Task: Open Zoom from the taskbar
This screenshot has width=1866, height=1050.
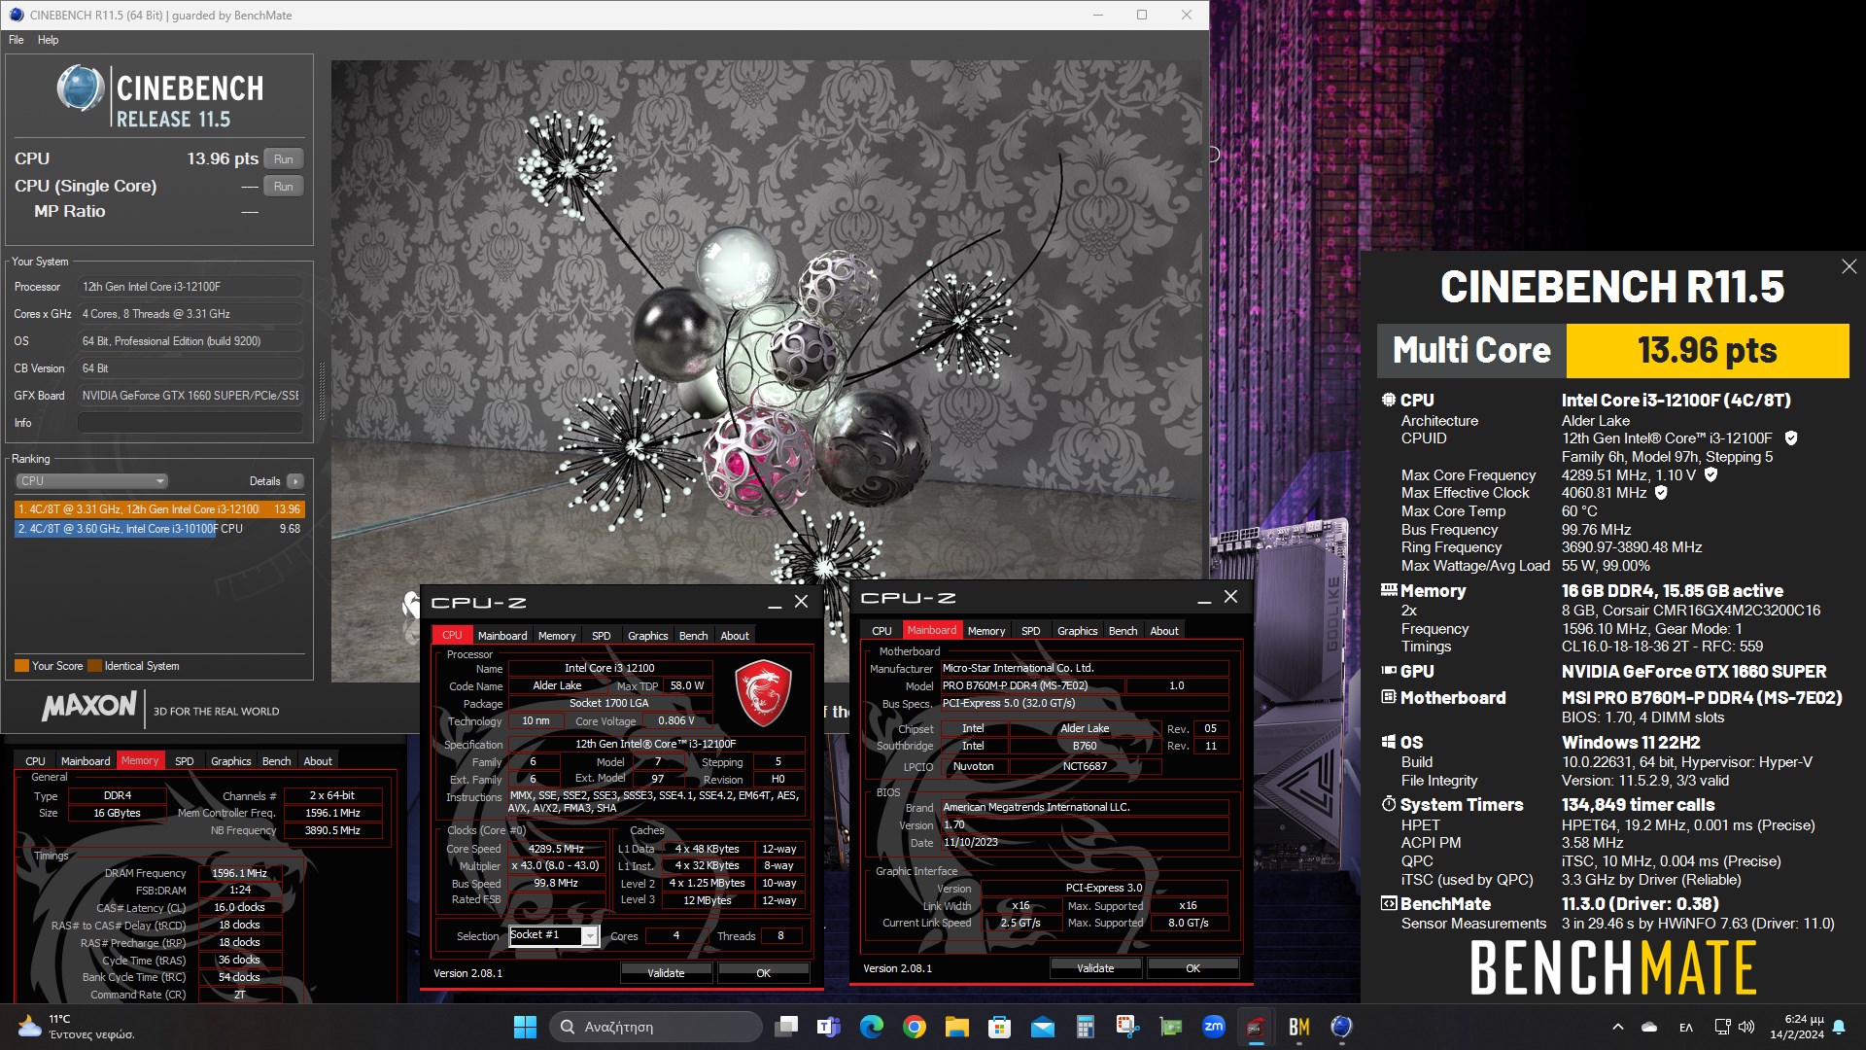Action: pos(1214,1027)
